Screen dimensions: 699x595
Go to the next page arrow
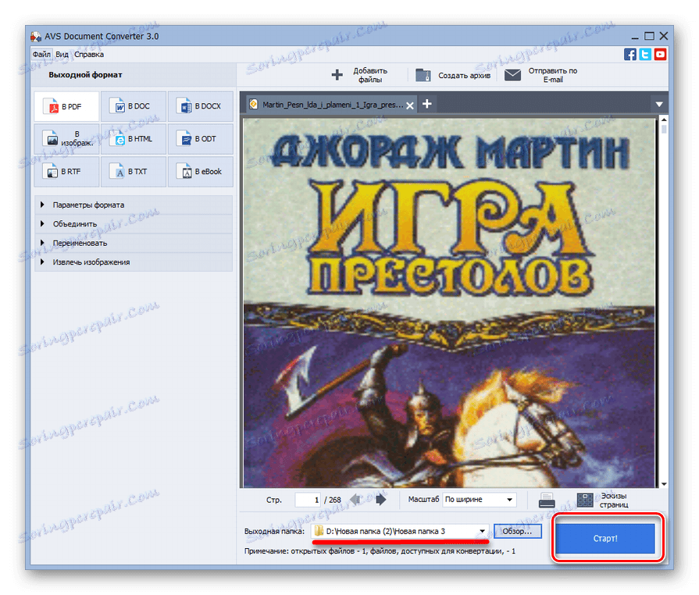(x=380, y=499)
